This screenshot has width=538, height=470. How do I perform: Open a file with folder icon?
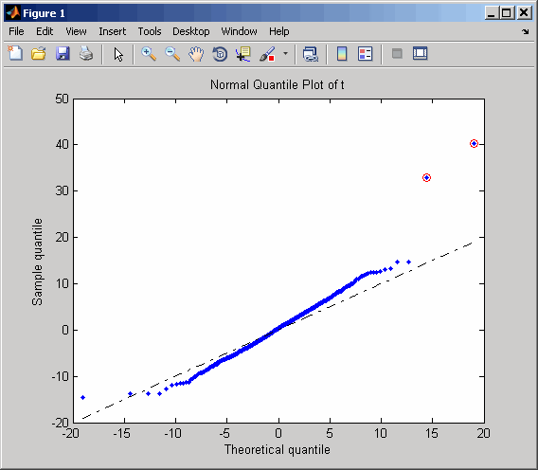point(39,54)
